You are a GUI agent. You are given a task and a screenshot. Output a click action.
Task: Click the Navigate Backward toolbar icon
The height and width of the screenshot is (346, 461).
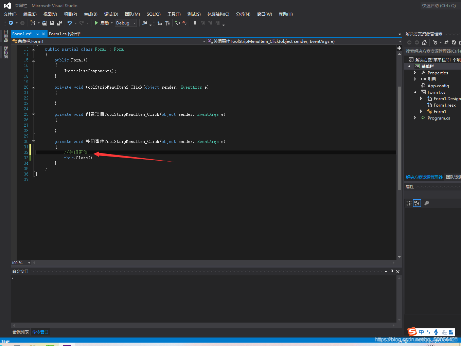pos(11,23)
